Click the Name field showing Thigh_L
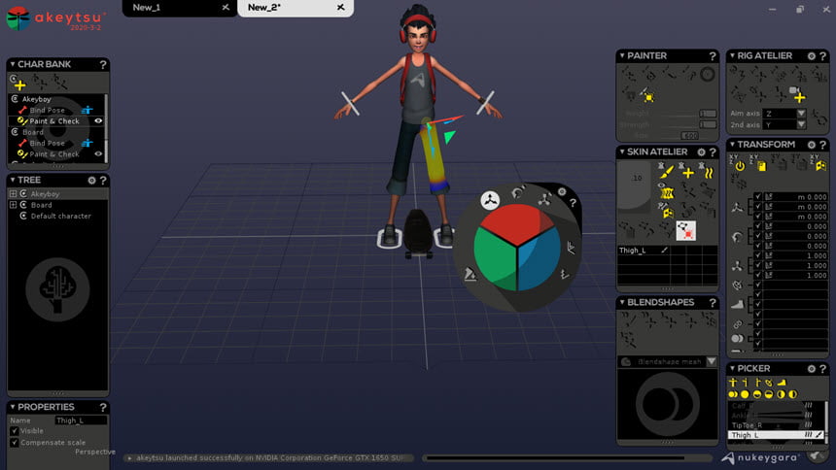836x470 pixels. [x=82, y=420]
